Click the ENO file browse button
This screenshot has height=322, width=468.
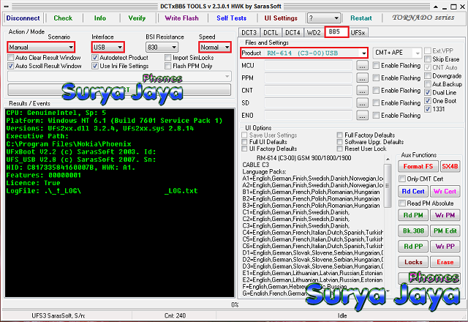[362, 116]
